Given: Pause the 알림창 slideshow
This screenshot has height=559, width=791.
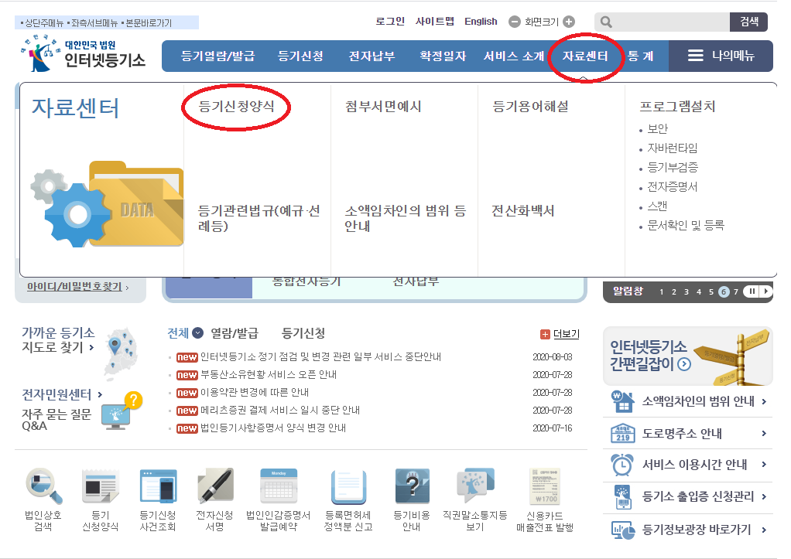Looking at the screenshot, I should point(752,291).
